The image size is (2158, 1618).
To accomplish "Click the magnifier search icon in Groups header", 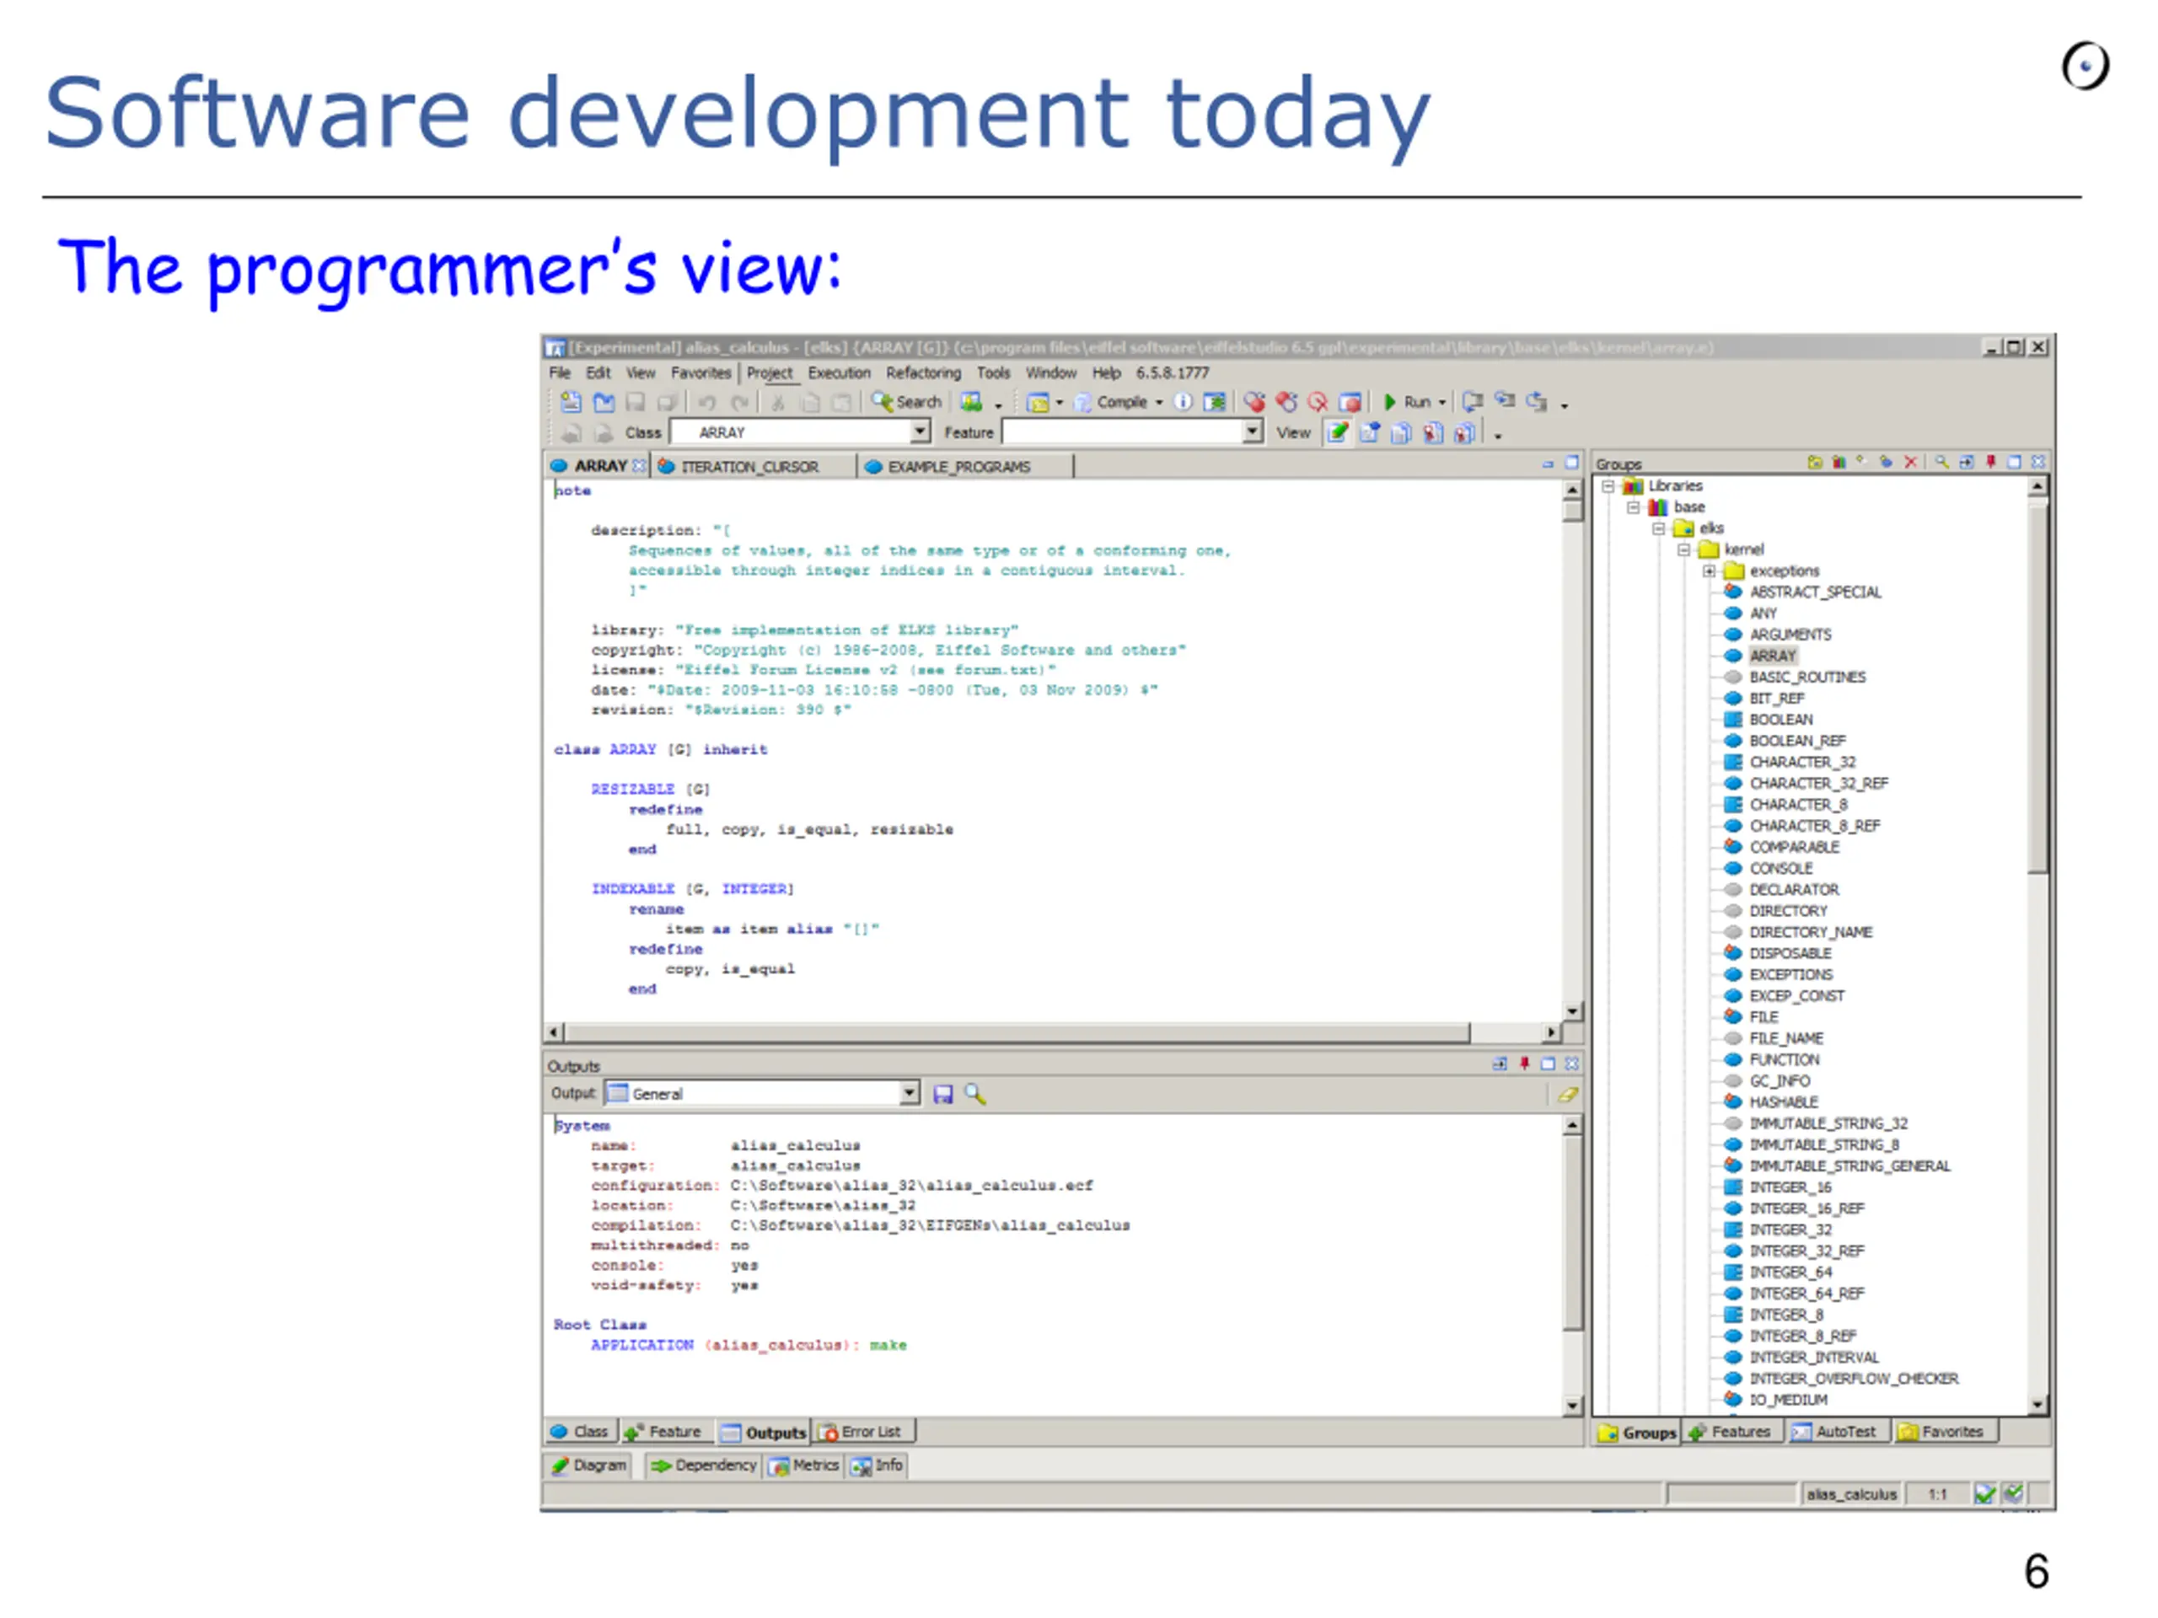I will click(x=1941, y=463).
